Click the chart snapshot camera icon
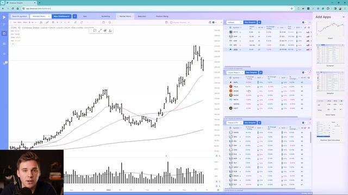Viewport: 348px width, 195px height. (x=103, y=22)
